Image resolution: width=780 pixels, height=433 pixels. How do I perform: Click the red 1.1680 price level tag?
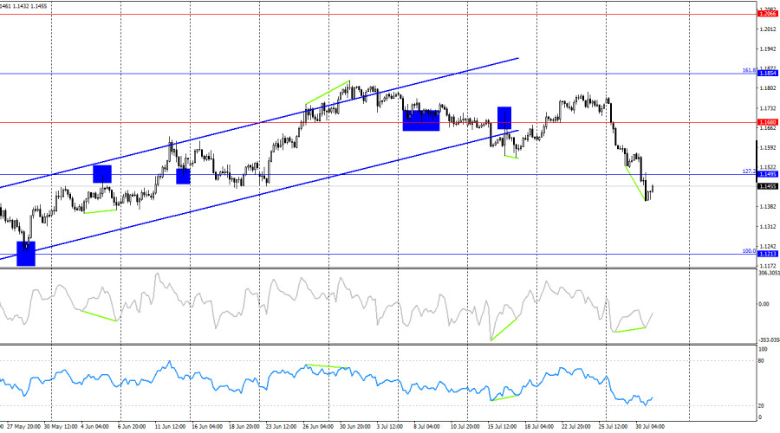(768, 122)
